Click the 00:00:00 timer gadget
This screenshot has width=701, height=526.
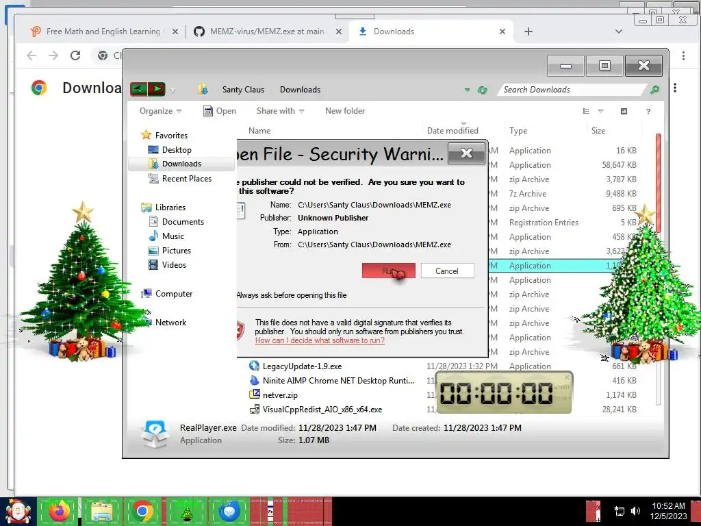point(503,392)
